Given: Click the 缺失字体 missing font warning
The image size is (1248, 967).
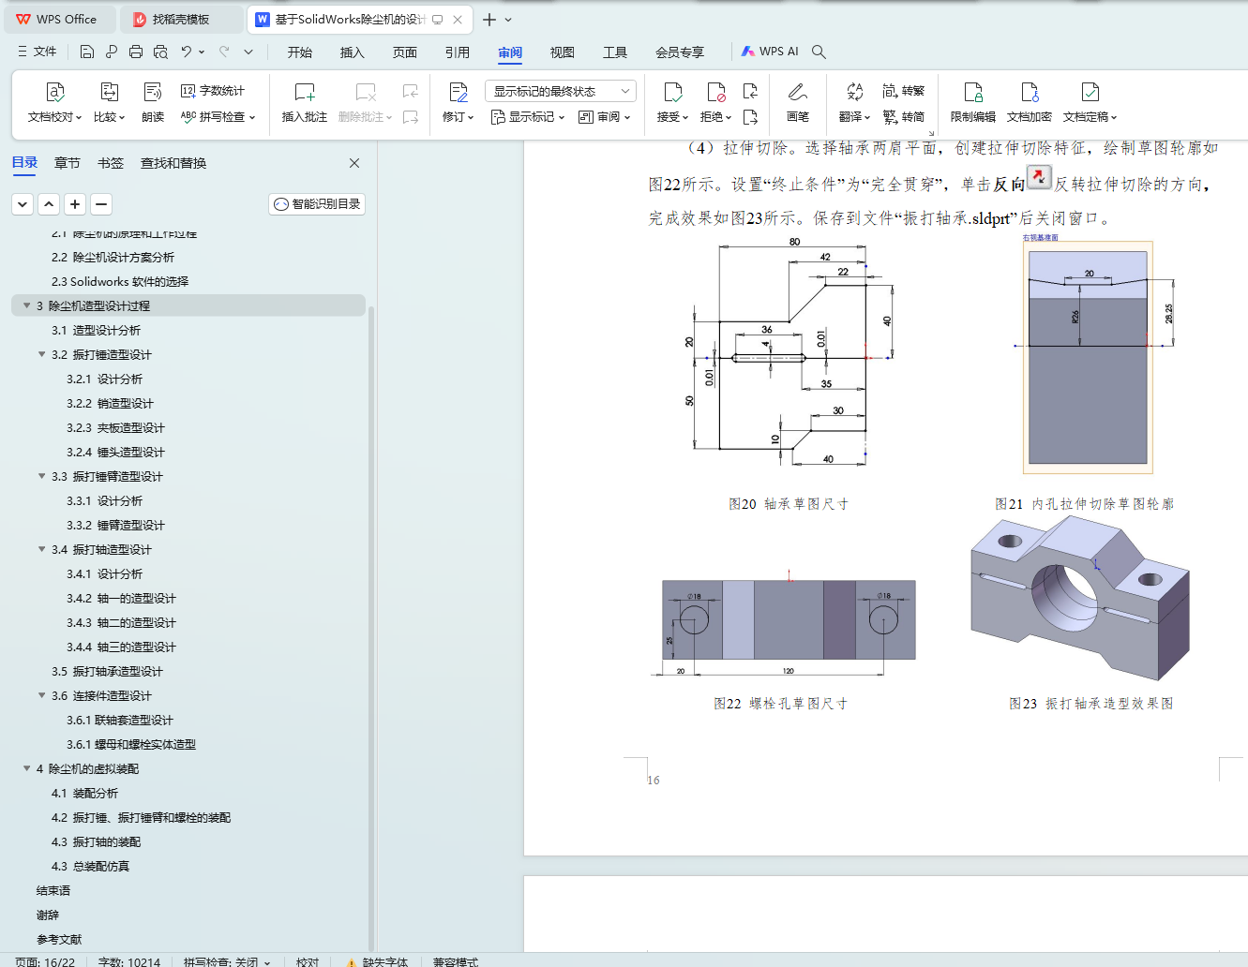Looking at the screenshot, I should pos(376,961).
